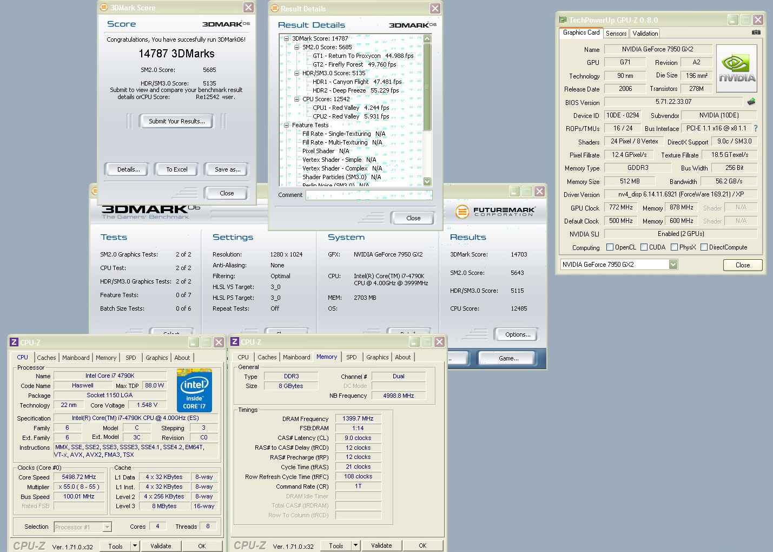
Task: Click the Bus Interface question mark icon
Action: (756, 128)
